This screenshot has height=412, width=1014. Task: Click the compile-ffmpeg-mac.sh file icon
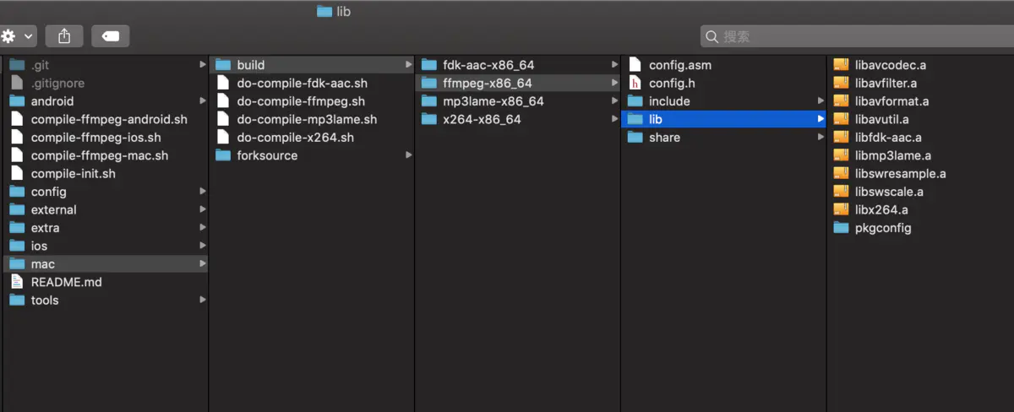17,155
